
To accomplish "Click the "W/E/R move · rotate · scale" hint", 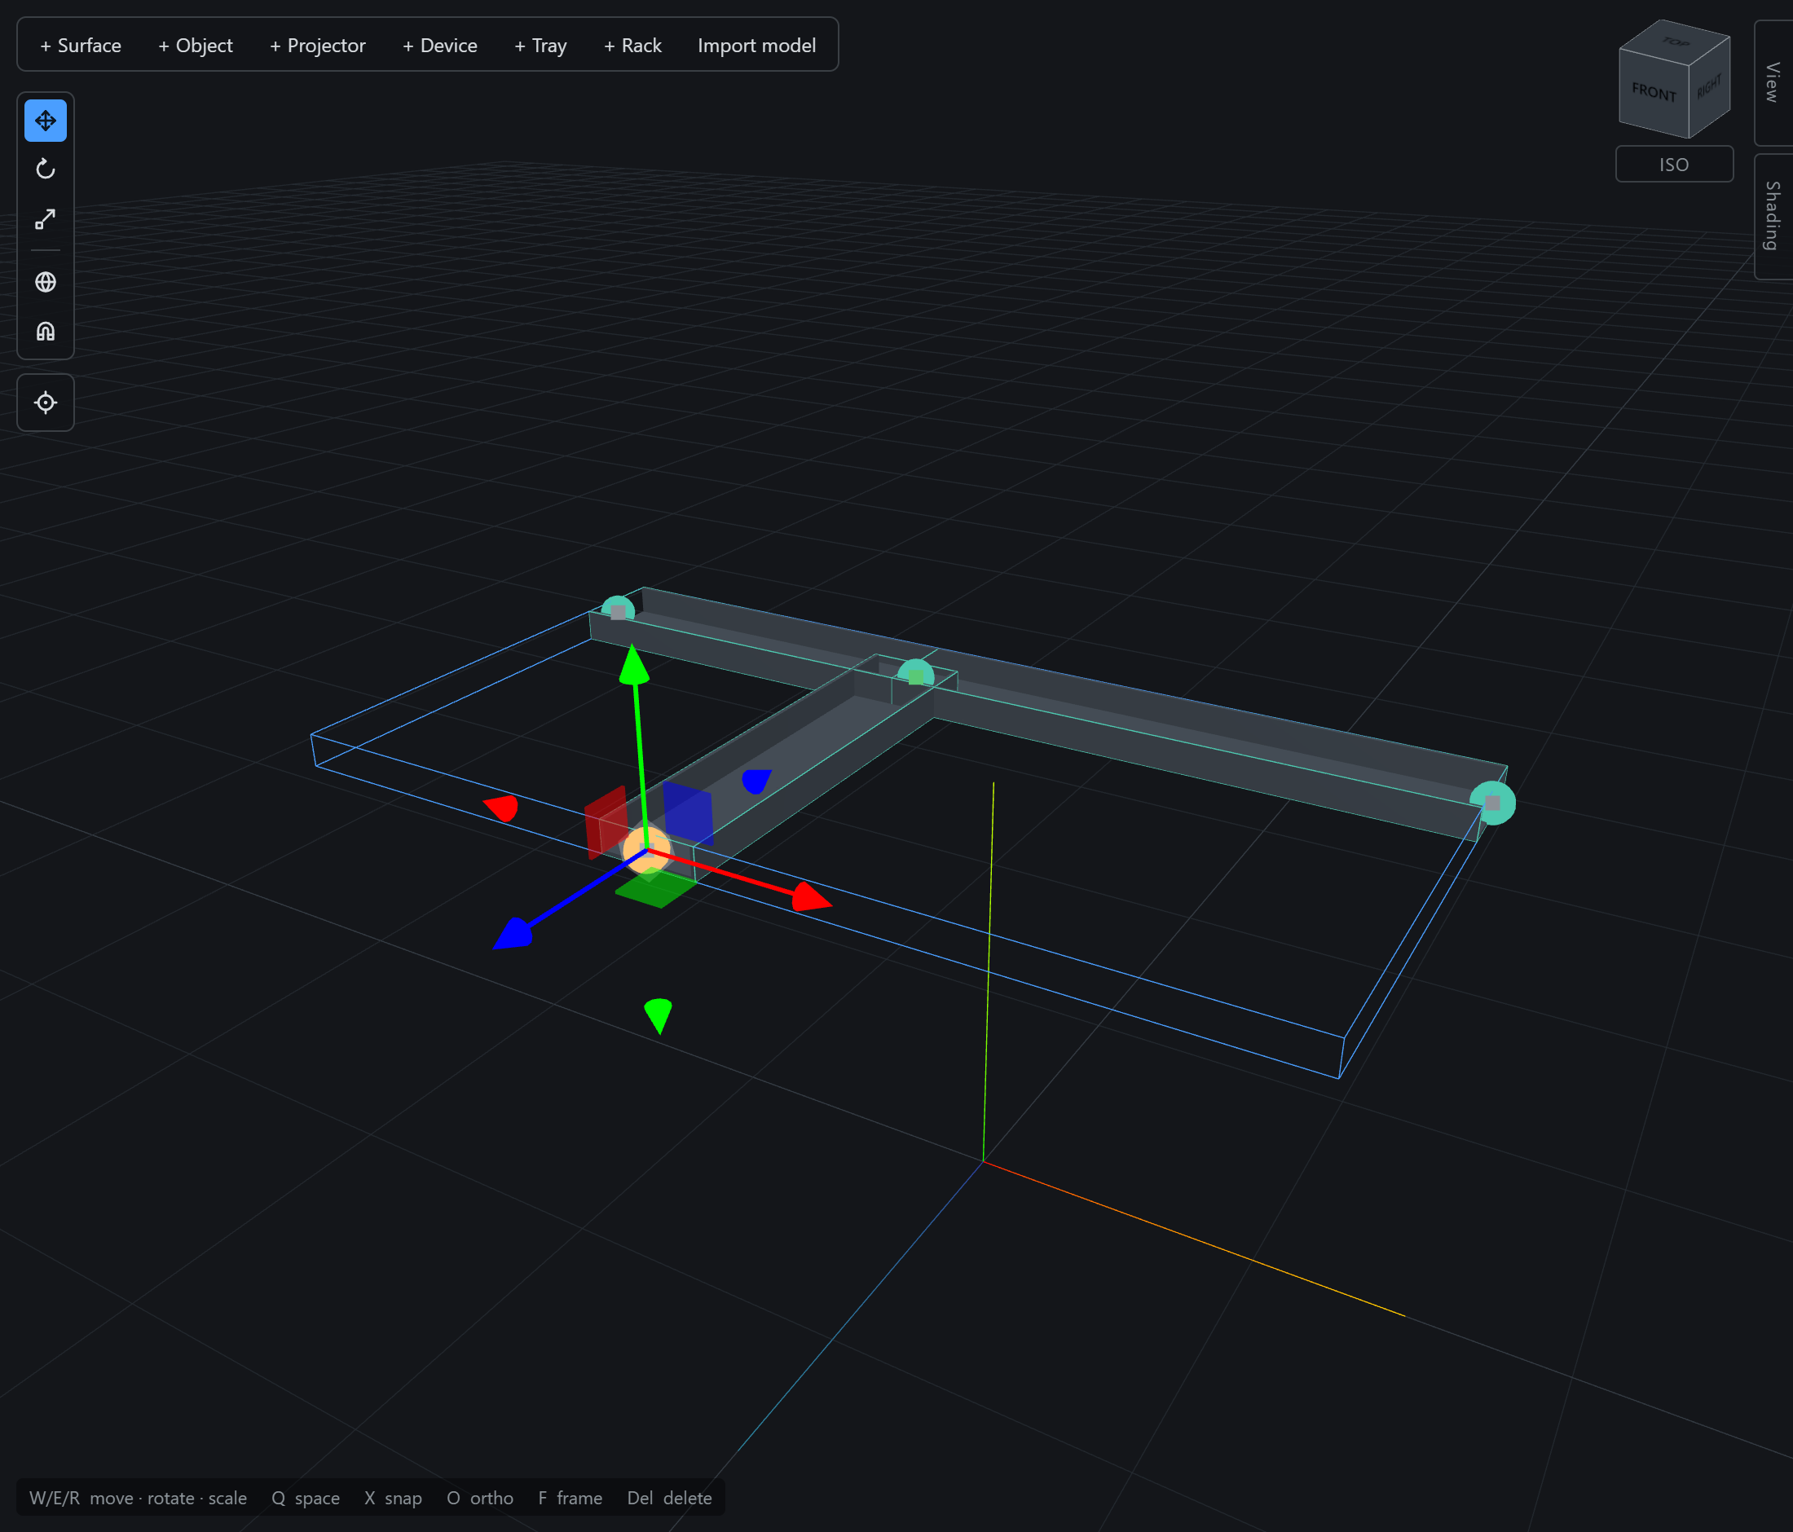I will click(x=139, y=1498).
